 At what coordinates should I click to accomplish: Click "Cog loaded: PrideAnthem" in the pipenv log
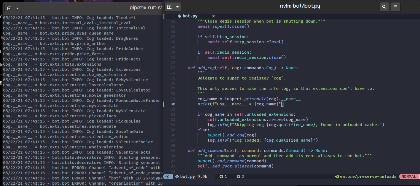click(115, 49)
